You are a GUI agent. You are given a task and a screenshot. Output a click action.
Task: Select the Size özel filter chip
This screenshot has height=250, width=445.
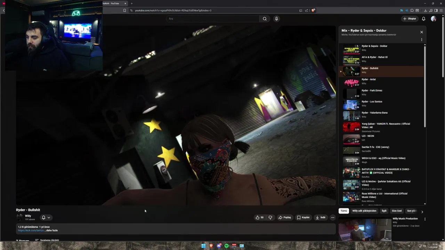tap(397, 211)
